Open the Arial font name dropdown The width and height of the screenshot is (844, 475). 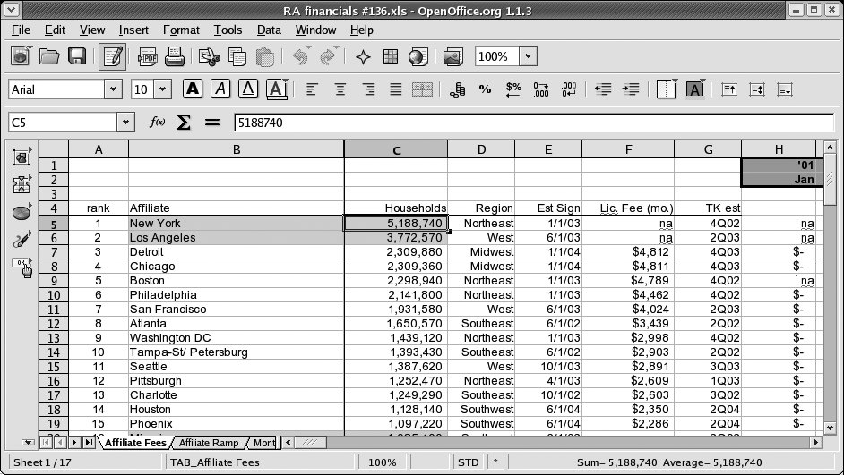tap(113, 89)
